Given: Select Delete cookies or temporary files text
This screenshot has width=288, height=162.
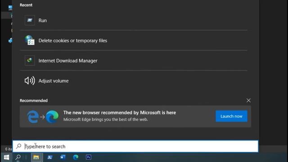Looking at the screenshot, I should pos(73,40).
